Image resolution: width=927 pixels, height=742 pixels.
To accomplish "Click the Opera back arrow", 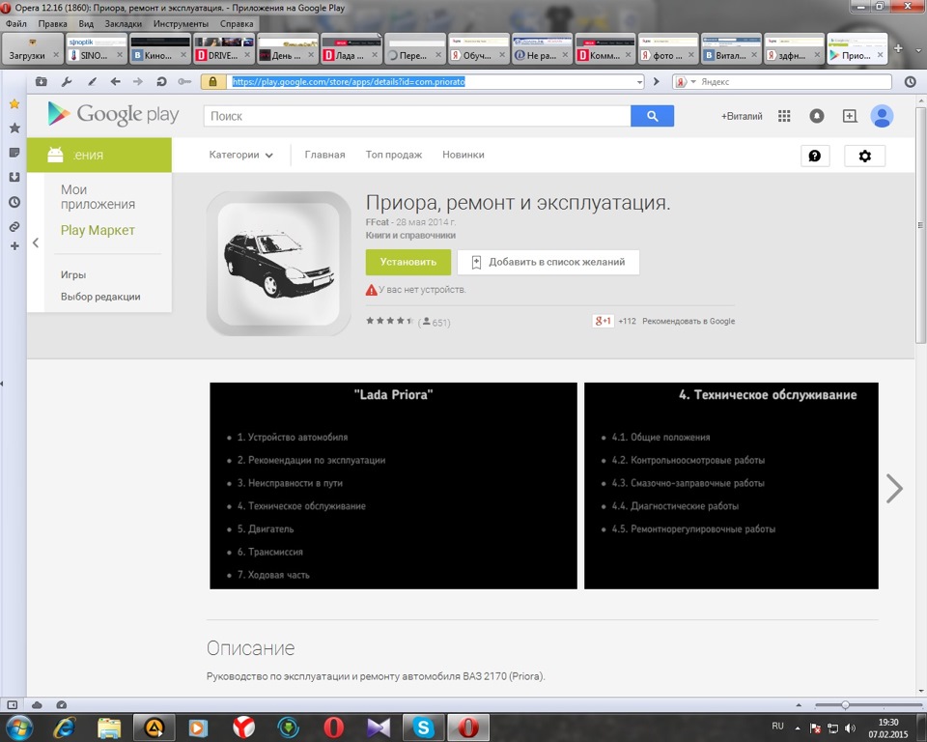I will tap(115, 82).
